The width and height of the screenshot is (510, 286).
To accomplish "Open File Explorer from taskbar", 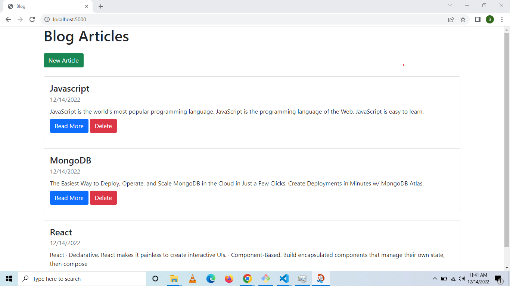I will pyautogui.click(x=174, y=279).
